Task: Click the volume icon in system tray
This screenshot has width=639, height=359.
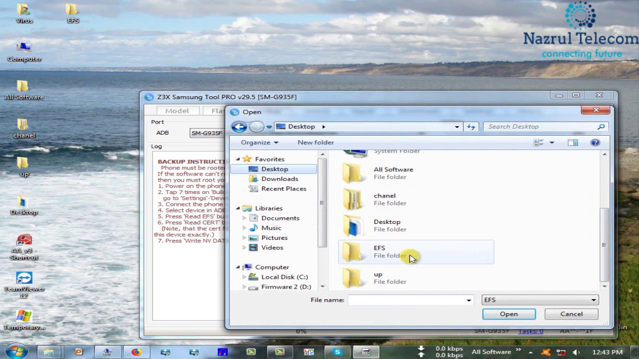Action: coord(576,352)
